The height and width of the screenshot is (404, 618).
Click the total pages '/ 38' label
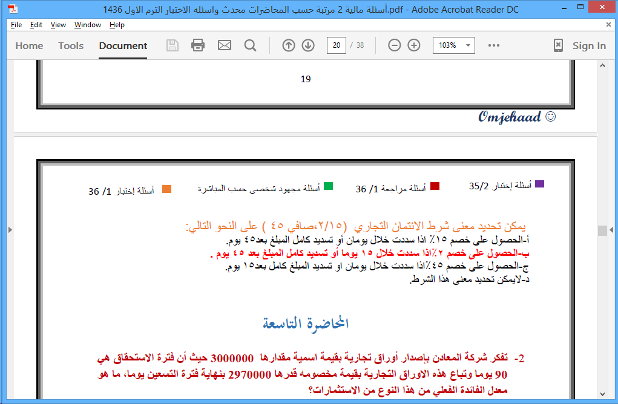point(357,45)
